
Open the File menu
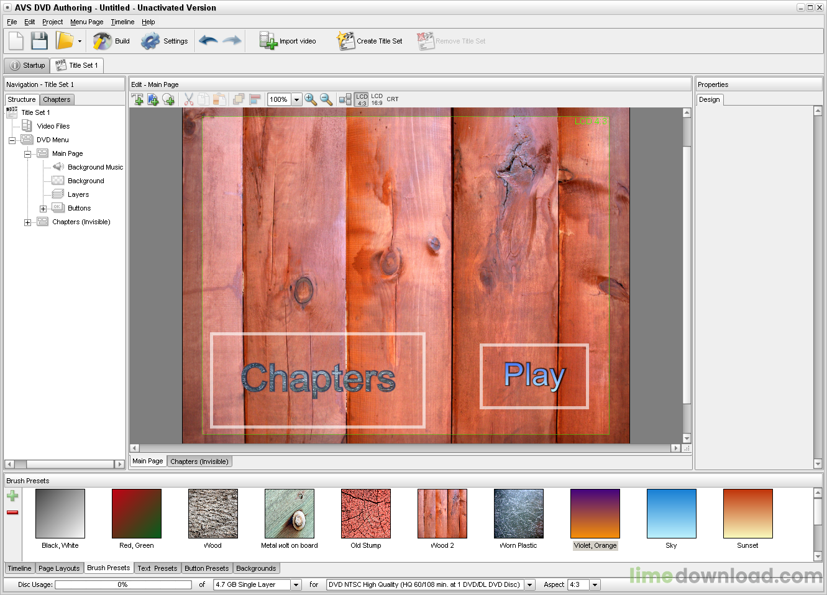12,22
